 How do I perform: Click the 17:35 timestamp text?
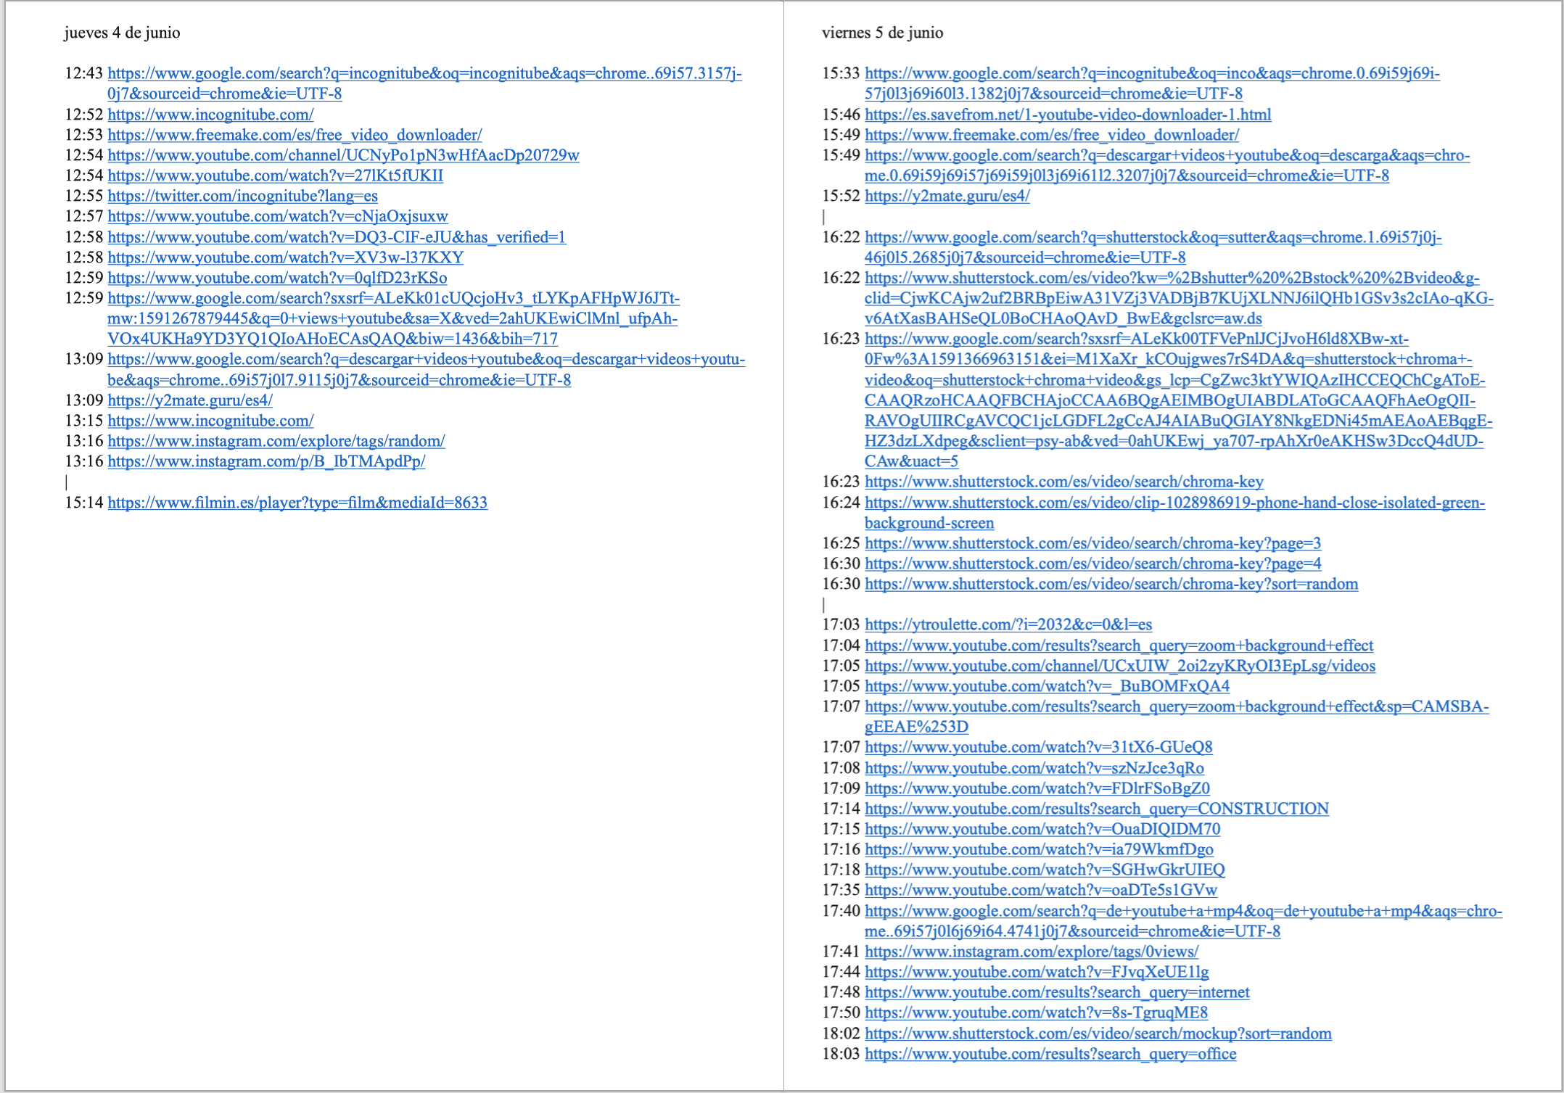841,890
